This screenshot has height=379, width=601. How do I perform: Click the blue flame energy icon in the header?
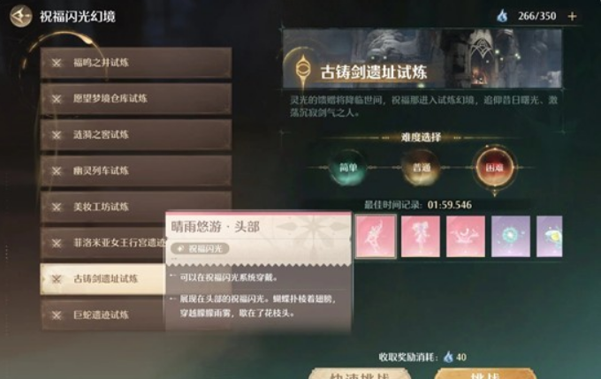click(x=502, y=16)
